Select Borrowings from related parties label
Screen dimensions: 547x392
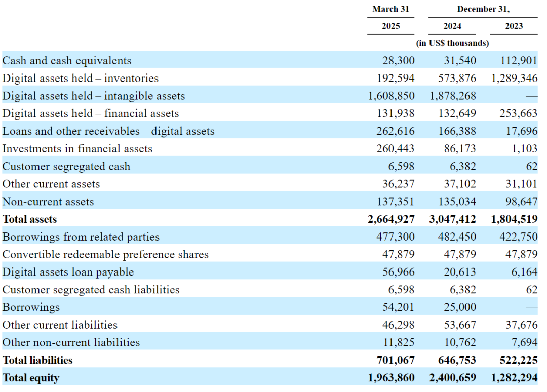click(81, 237)
